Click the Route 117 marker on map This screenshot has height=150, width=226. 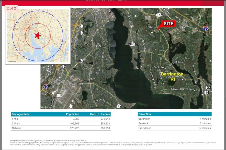point(119,106)
